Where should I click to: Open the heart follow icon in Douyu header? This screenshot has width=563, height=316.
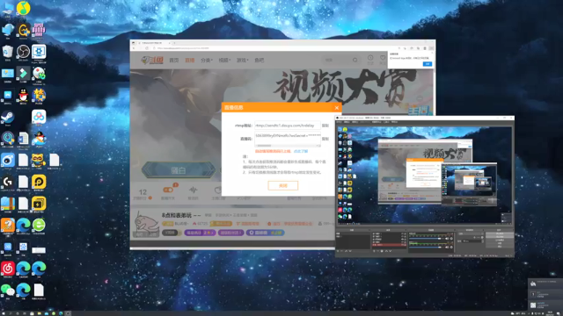coord(383,58)
